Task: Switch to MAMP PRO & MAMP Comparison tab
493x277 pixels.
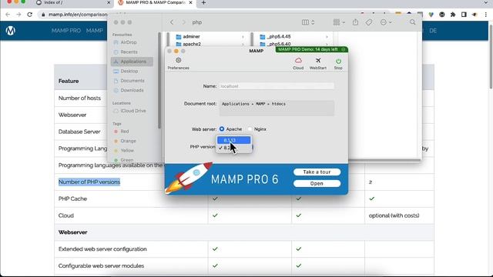Action: point(156,3)
